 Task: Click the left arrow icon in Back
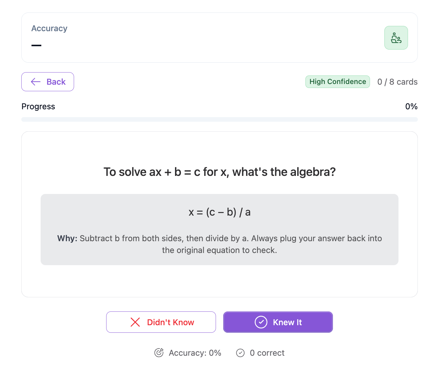click(x=36, y=82)
